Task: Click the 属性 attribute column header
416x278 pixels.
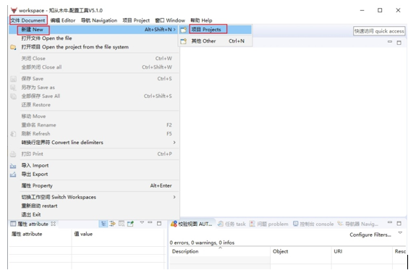Action: coord(41,234)
